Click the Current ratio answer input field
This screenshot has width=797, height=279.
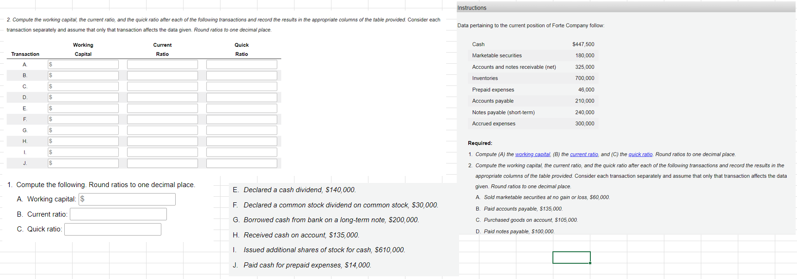click(x=118, y=214)
